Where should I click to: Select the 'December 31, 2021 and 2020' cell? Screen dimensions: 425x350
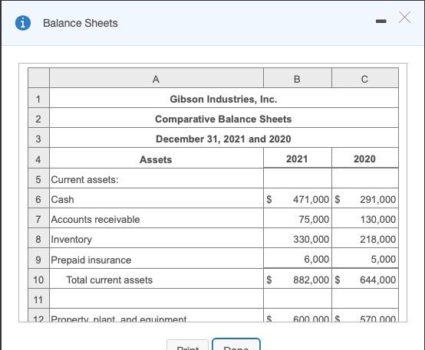(x=224, y=139)
